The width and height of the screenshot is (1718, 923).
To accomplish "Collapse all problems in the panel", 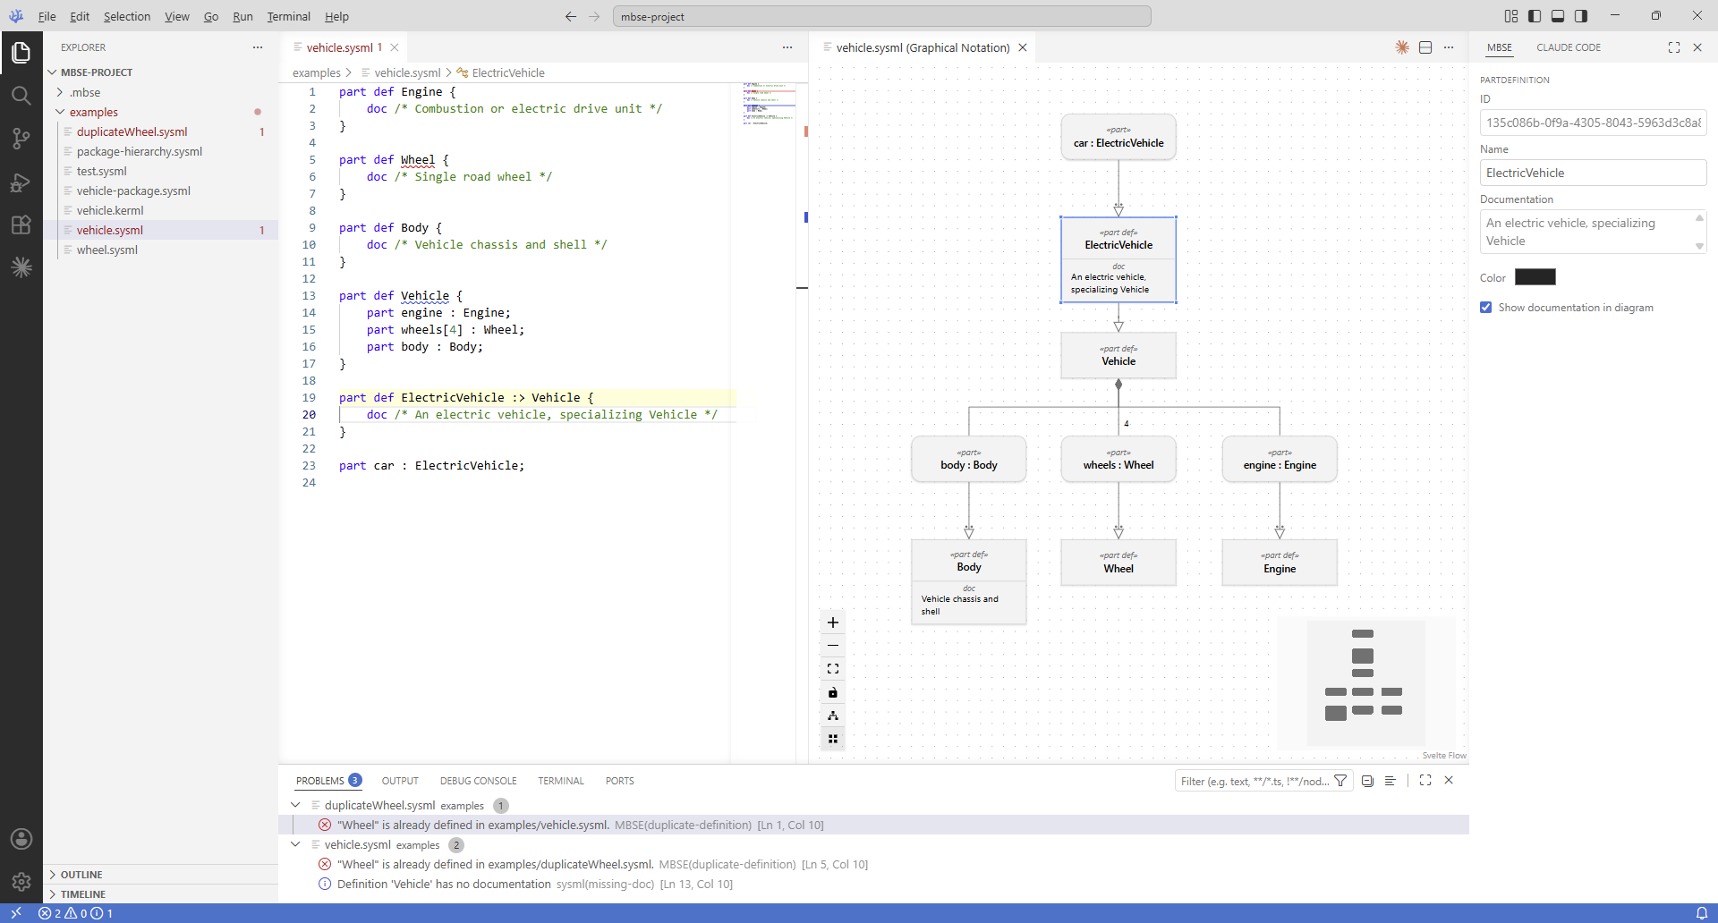I will click(x=1367, y=781).
